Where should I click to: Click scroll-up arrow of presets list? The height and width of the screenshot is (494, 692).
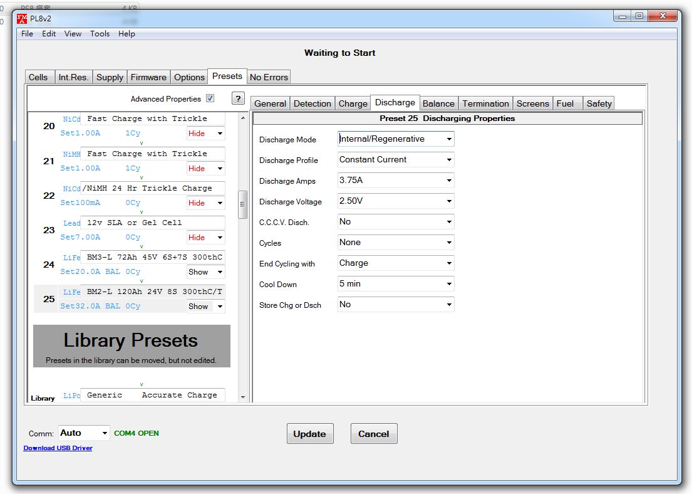pyautogui.click(x=242, y=118)
